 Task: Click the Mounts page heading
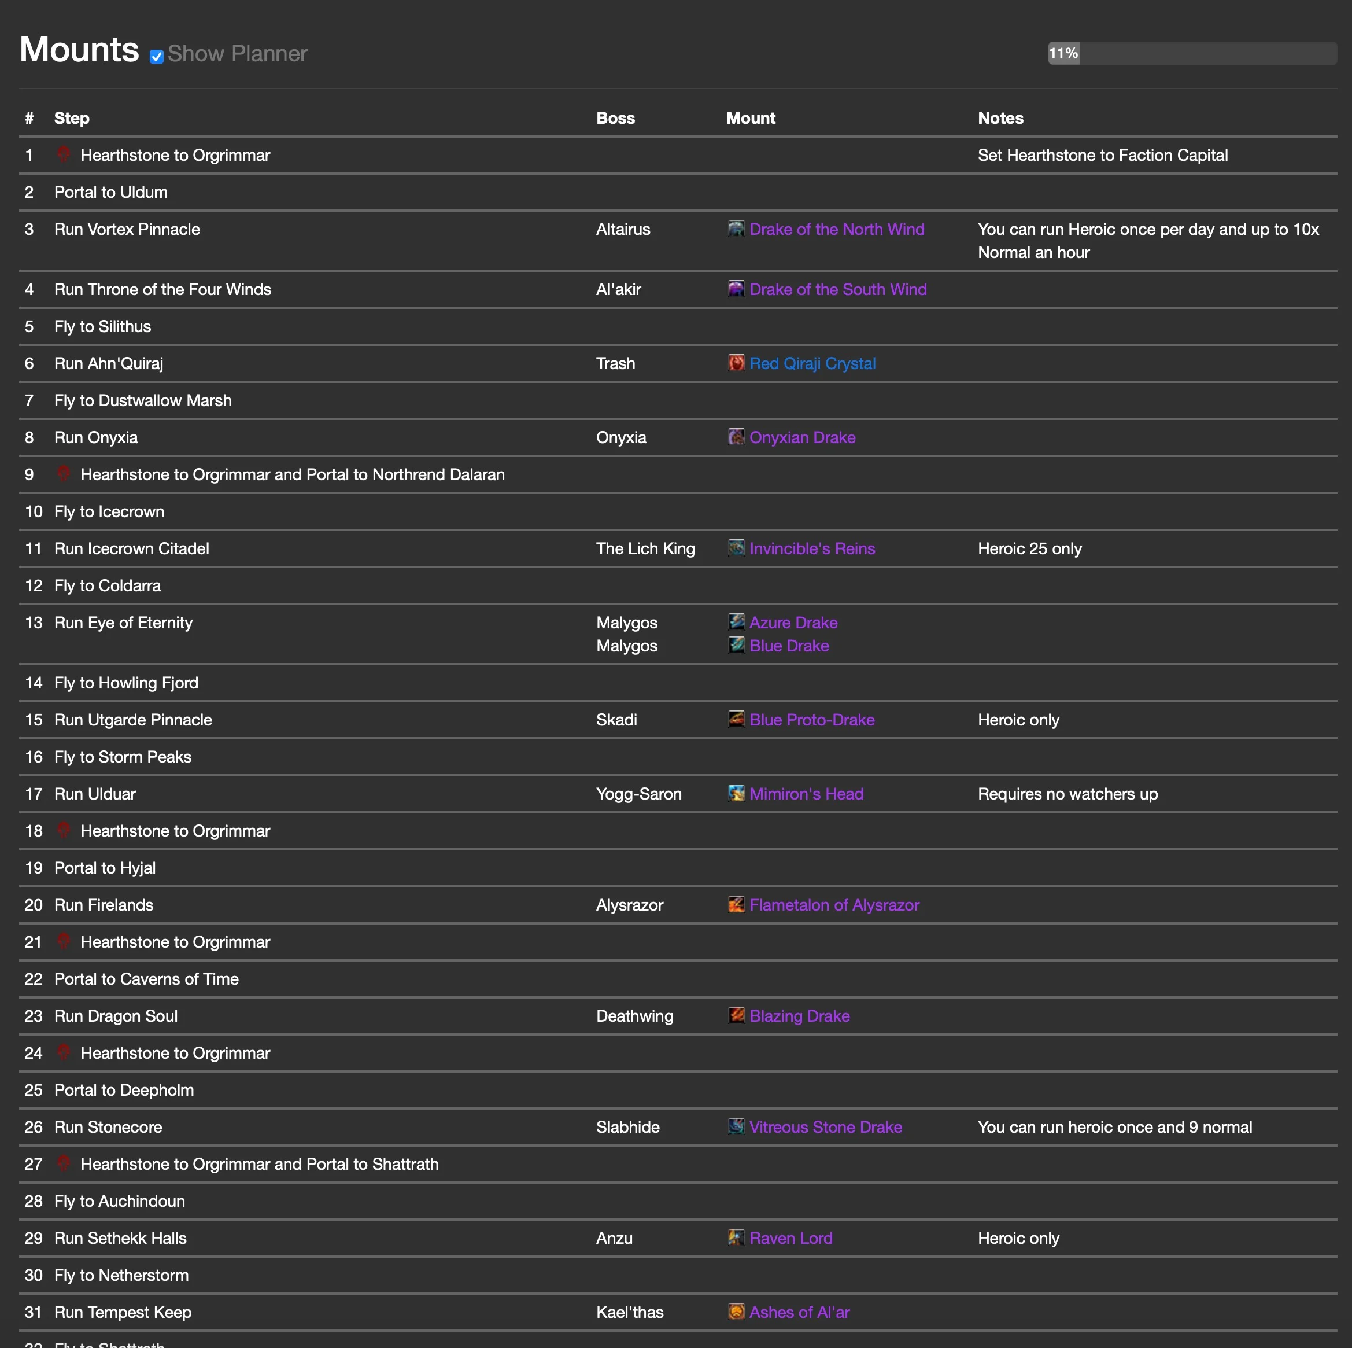click(79, 50)
